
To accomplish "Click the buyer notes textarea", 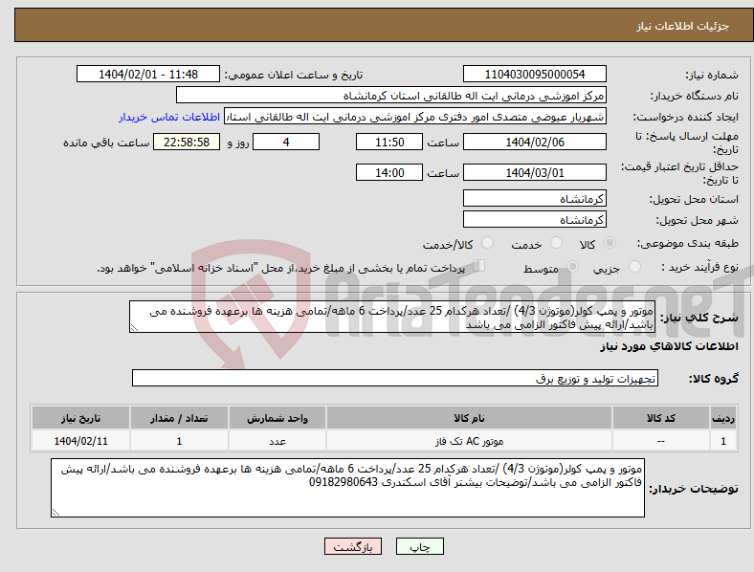I will (x=347, y=488).
